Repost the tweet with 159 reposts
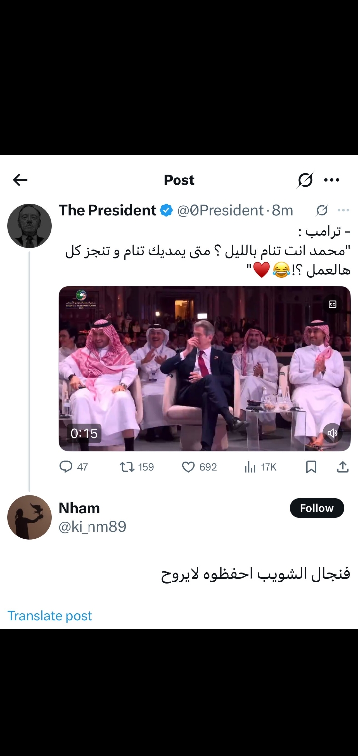Viewport: 358px width, 756px height. point(137,467)
